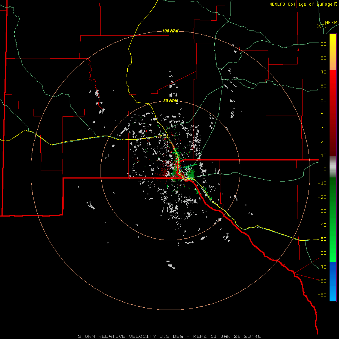The image size is (339, 339).
Task: Select the -70 value on the velocity scale
Action: [x=322, y=267]
